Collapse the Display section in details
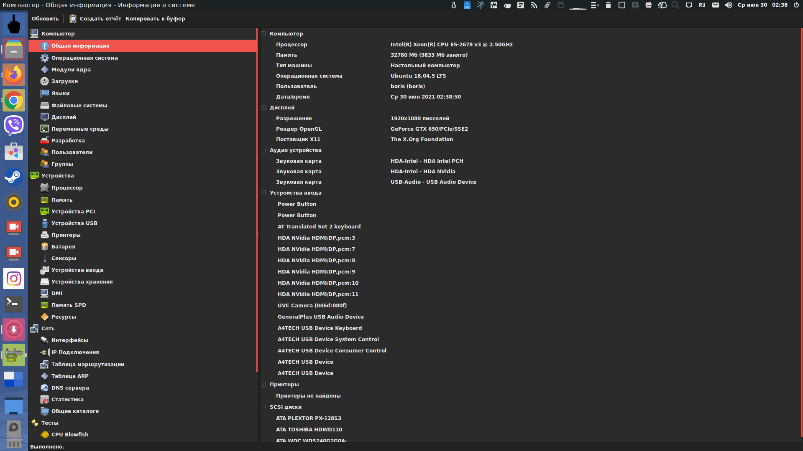 click(x=263, y=108)
